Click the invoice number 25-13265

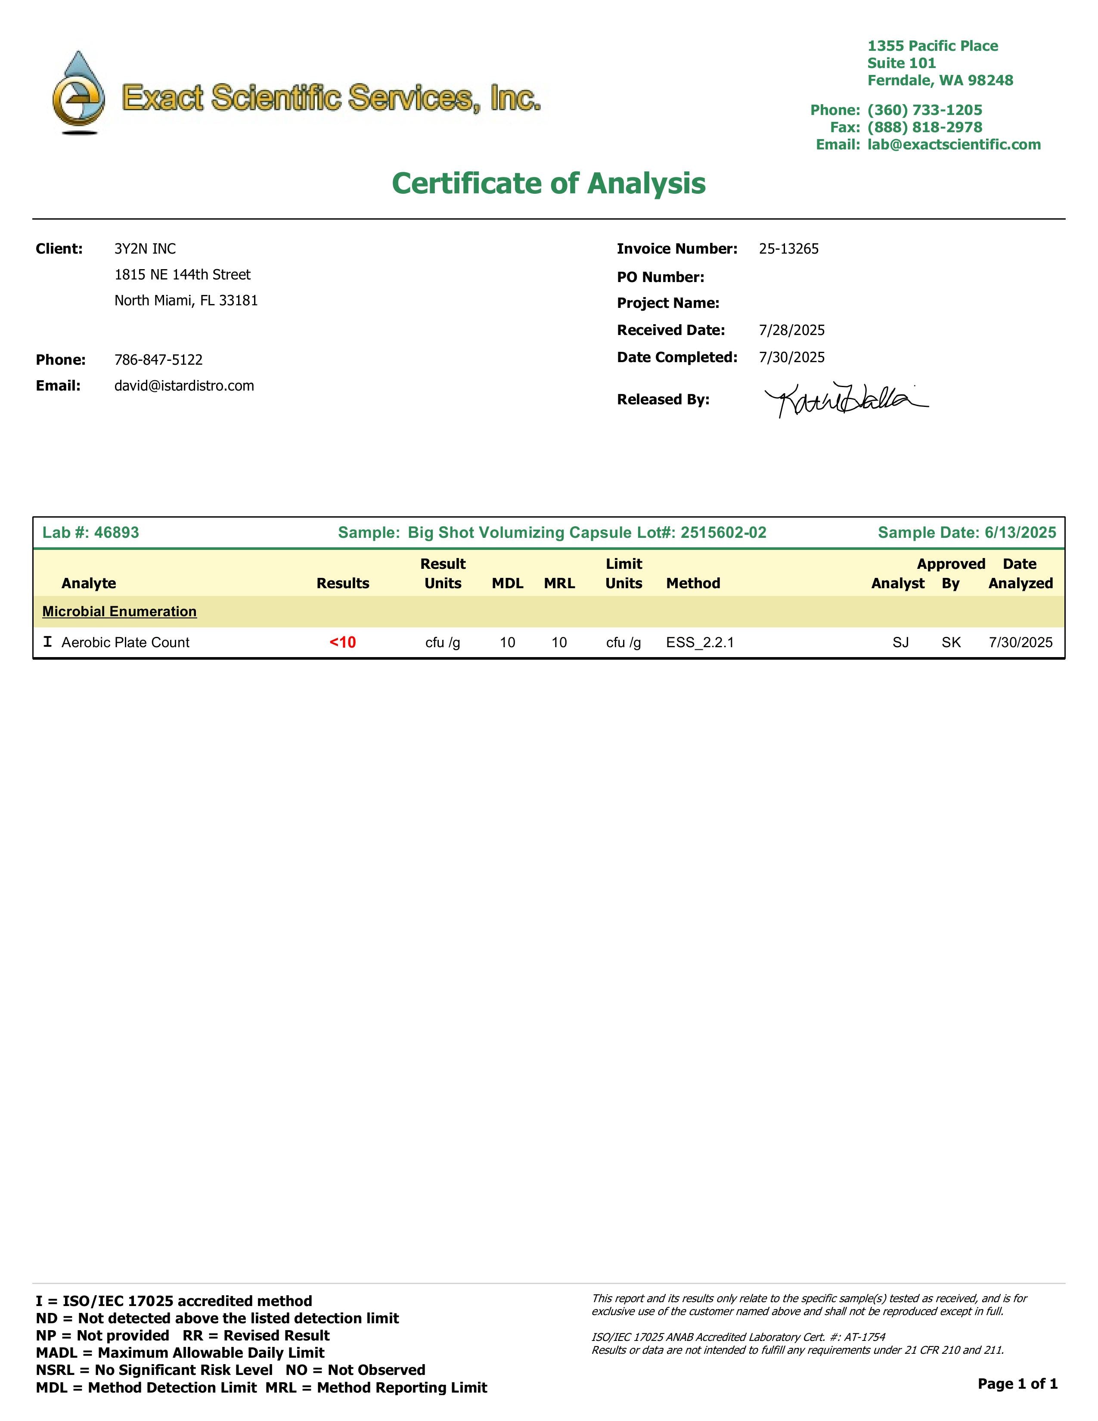(788, 248)
